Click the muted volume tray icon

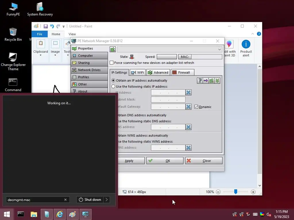[269, 214]
